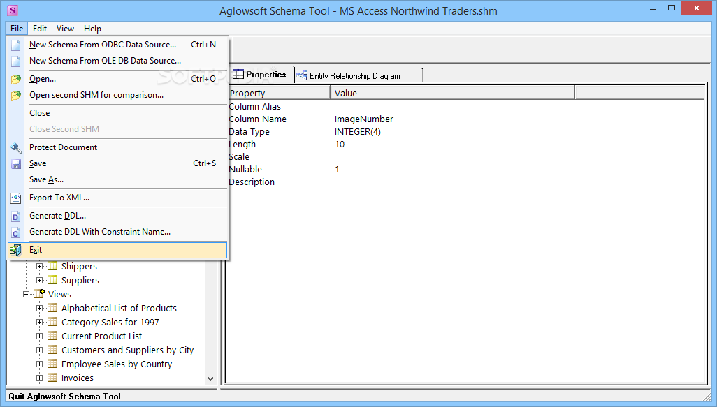Select Open... from File menu
This screenshot has height=407, width=717.
coord(117,79)
